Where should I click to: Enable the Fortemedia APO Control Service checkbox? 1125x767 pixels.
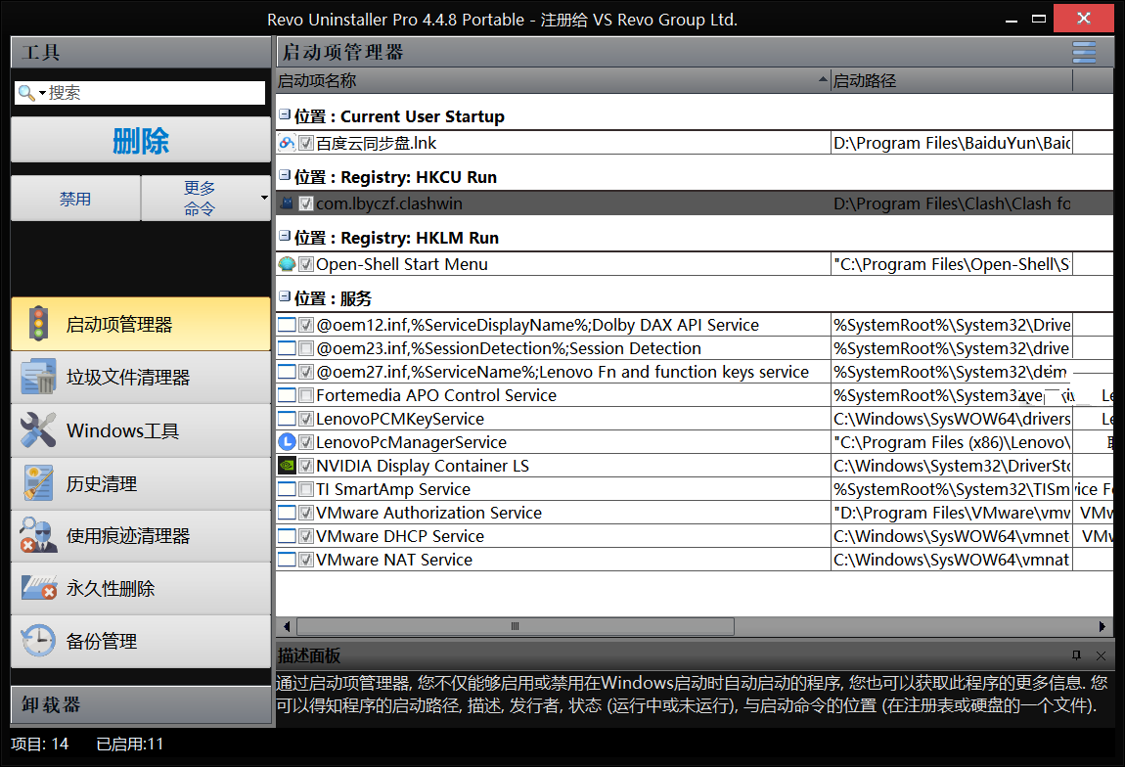(306, 395)
